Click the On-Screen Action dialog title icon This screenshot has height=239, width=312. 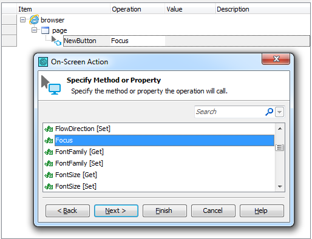pos(43,62)
